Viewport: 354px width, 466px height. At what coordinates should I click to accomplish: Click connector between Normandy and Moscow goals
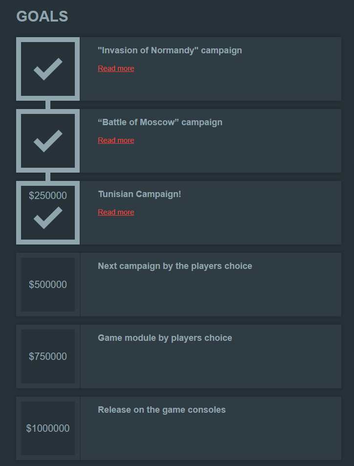[x=48, y=105]
